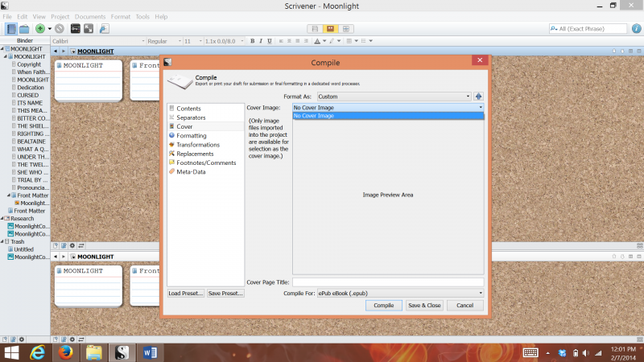Screen dimensions: 644x362
Task: Open the Calibri font dropdown
Action: tap(98, 41)
